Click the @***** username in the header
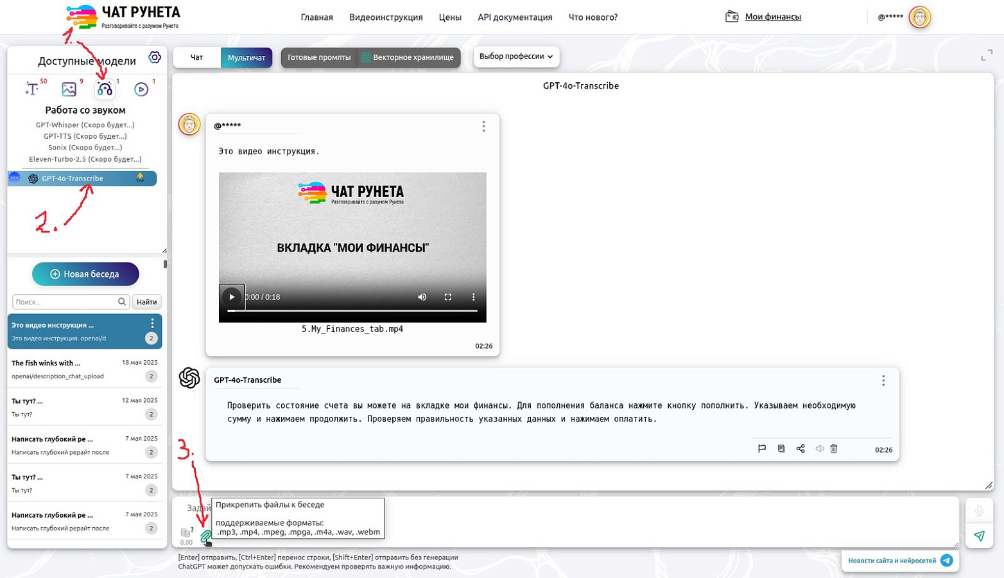Screen dimensions: 1004x578 pyautogui.click(x=890, y=17)
